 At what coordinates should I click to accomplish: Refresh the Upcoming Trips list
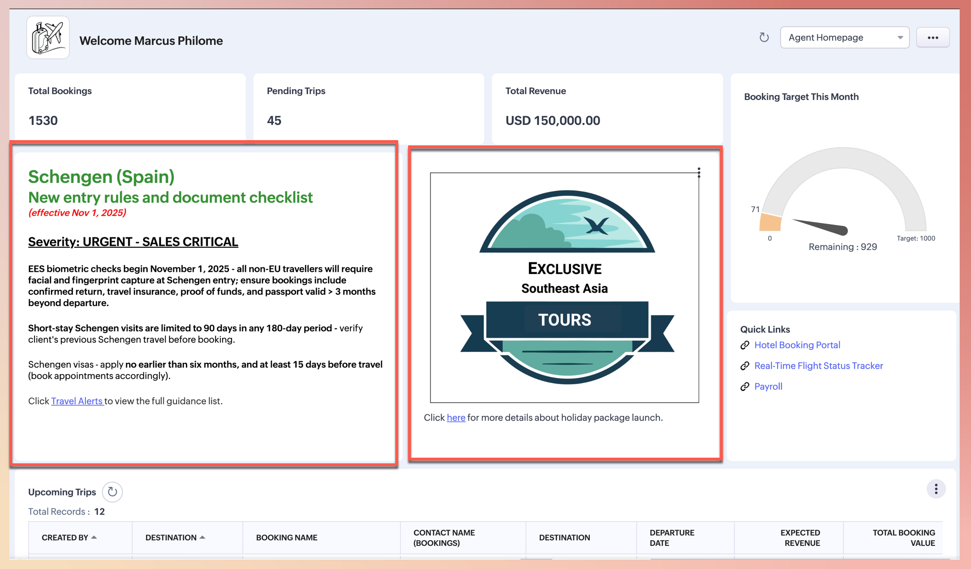coord(112,492)
